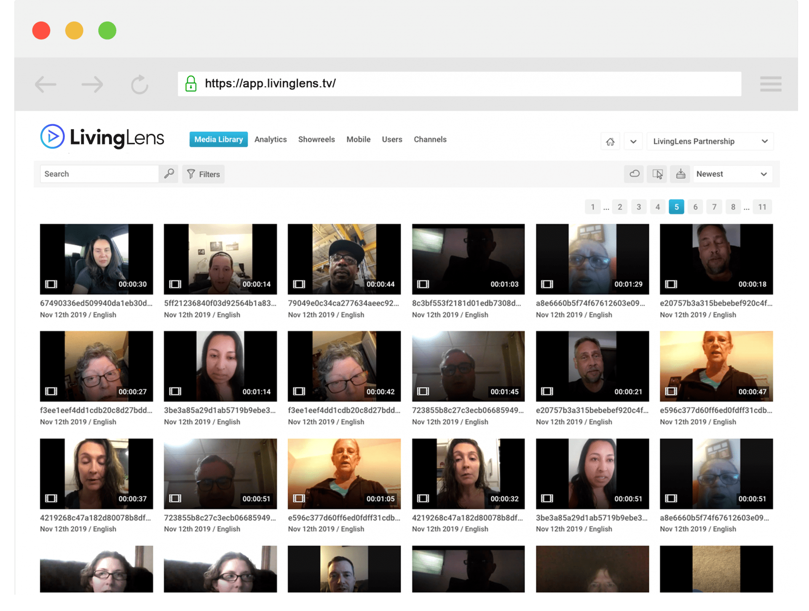Click the film icon on 00:01:45 video
The width and height of the screenshot is (809, 611).
click(x=423, y=392)
